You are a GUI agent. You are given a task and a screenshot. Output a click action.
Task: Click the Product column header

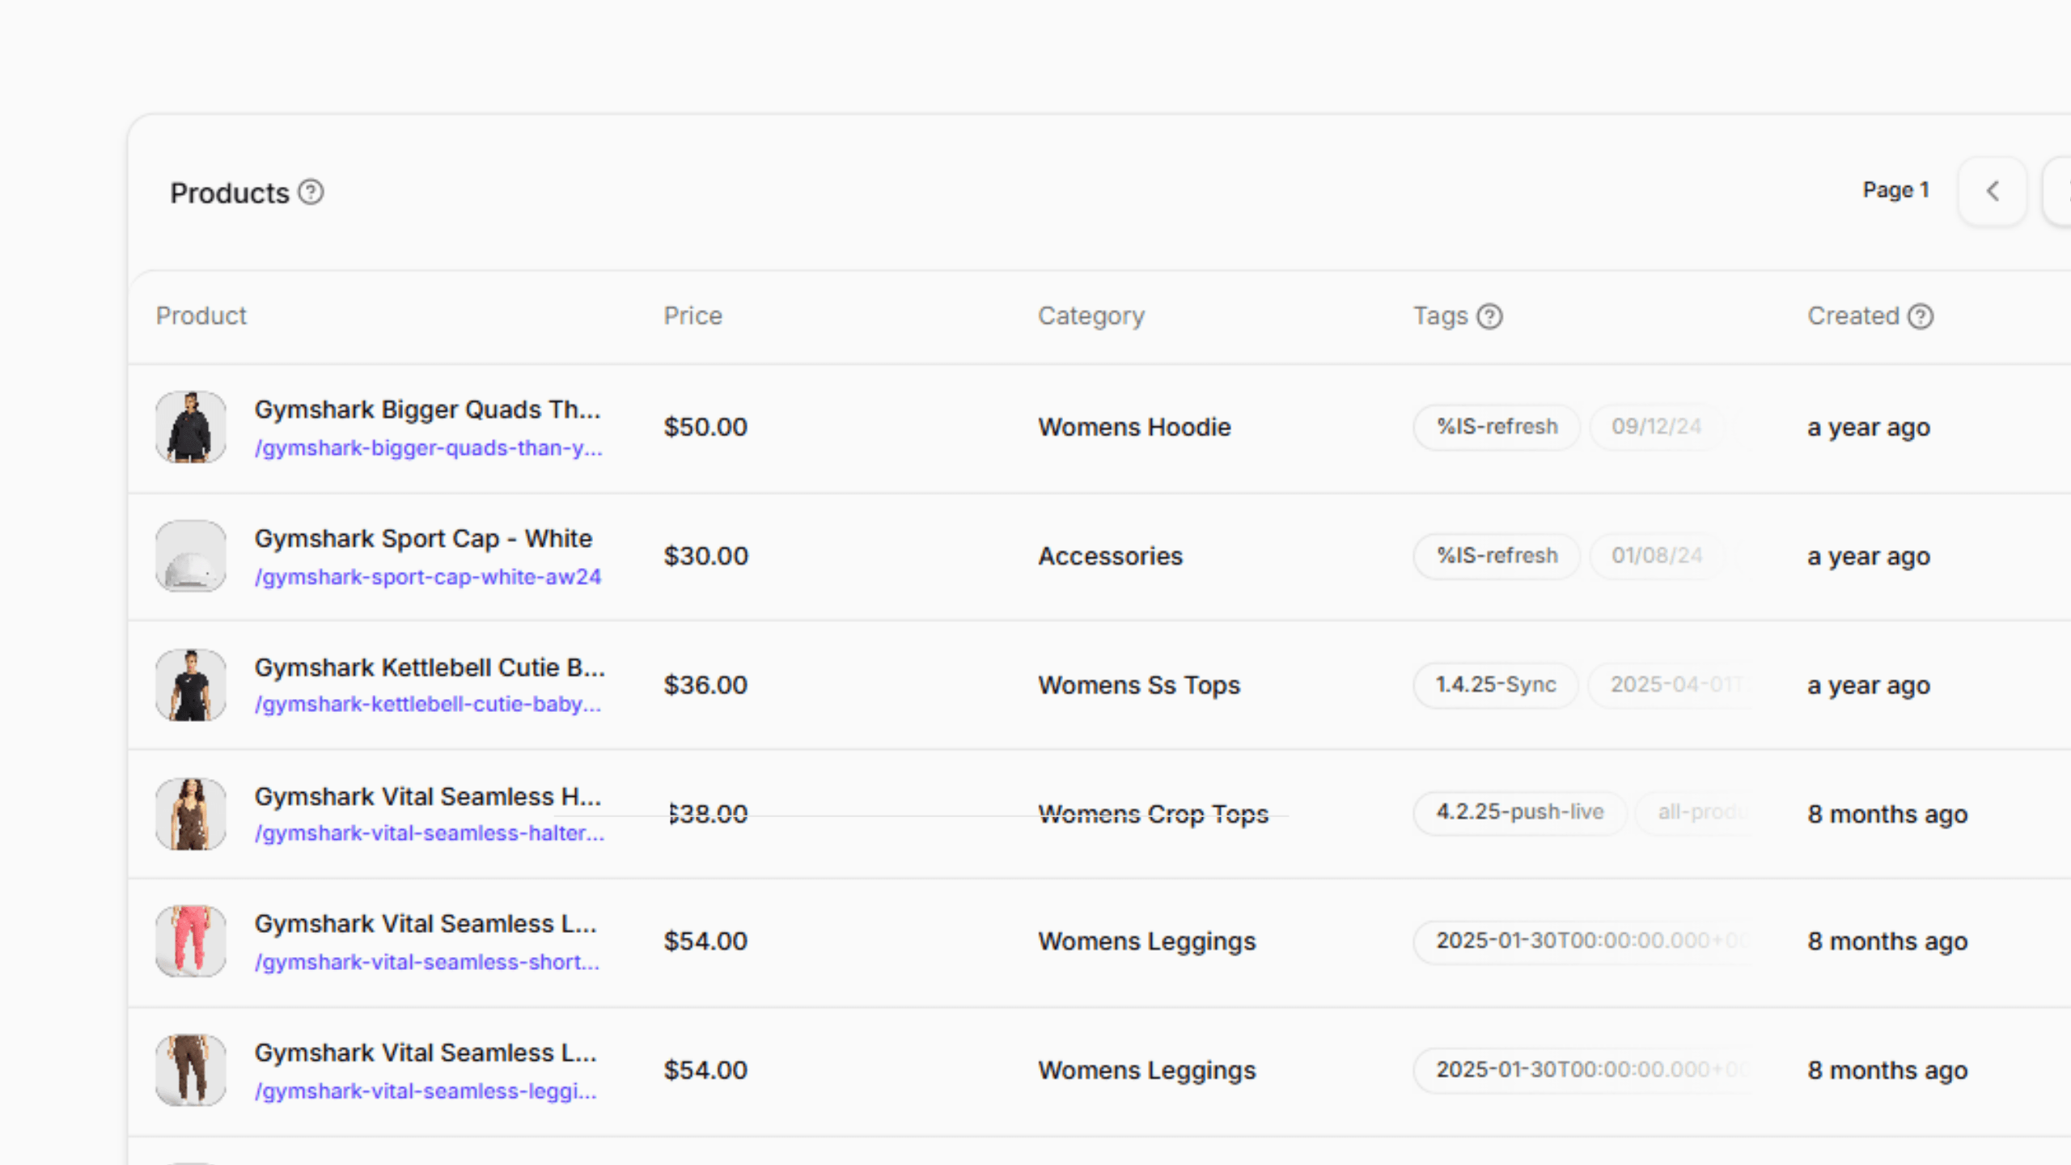point(201,316)
